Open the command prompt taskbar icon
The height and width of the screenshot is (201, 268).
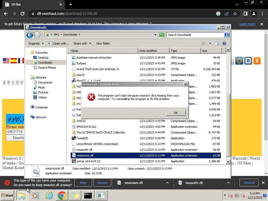[88, 196]
